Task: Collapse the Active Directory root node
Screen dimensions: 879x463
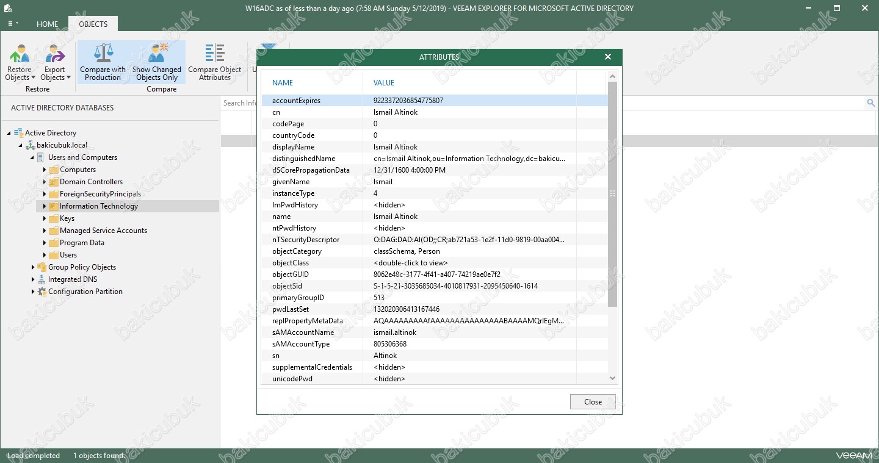Action: (x=9, y=133)
